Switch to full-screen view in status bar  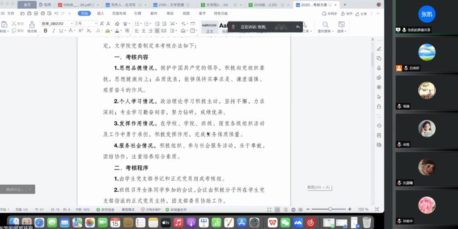pyautogui.click(x=269, y=209)
